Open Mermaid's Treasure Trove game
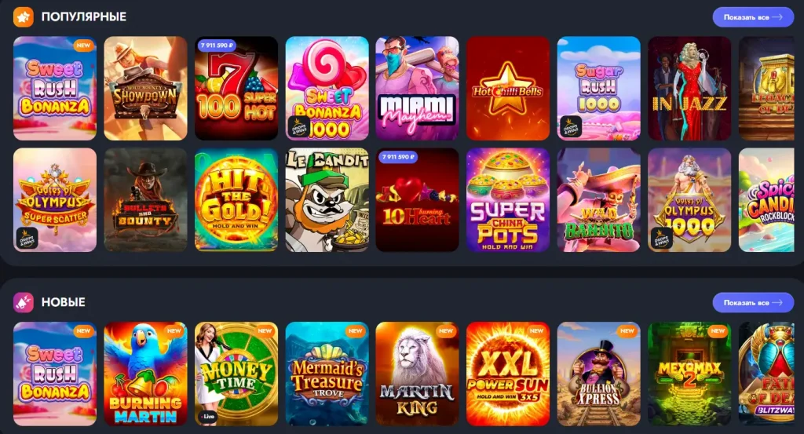Viewport: 804px width, 434px height. pyautogui.click(x=327, y=374)
